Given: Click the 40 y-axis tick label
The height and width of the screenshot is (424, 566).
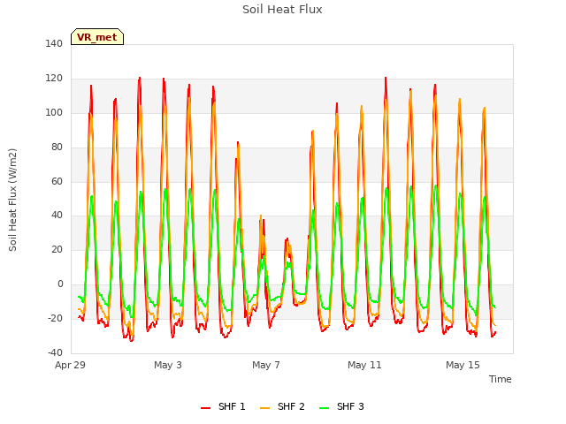Looking at the screenshot, I should [57, 216].
